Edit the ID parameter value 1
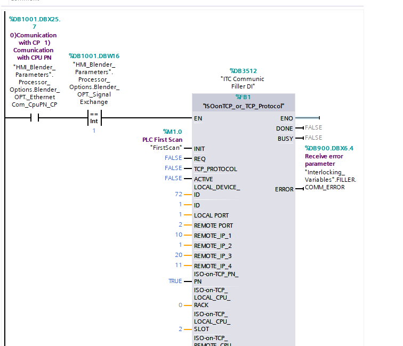This screenshot has height=346, width=403. [180, 204]
